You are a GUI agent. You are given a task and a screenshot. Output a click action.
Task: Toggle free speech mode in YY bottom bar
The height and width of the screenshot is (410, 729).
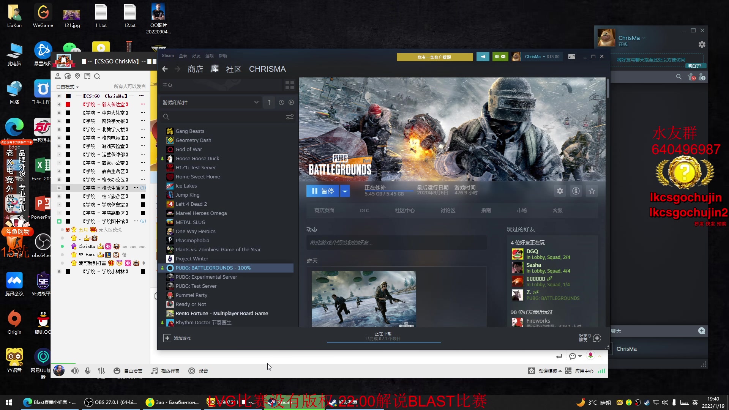coord(128,371)
